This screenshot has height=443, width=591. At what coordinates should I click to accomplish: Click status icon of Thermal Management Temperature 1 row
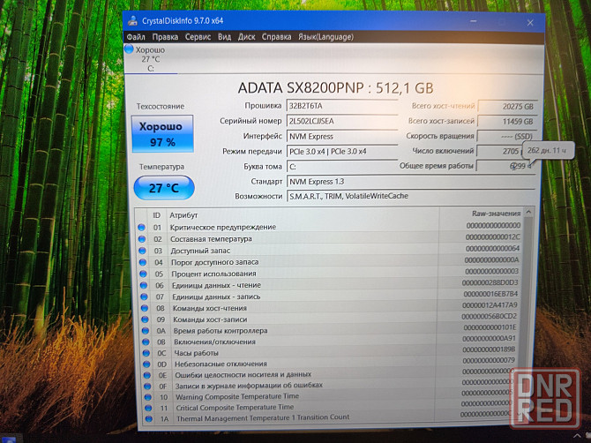(x=148, y=418)
